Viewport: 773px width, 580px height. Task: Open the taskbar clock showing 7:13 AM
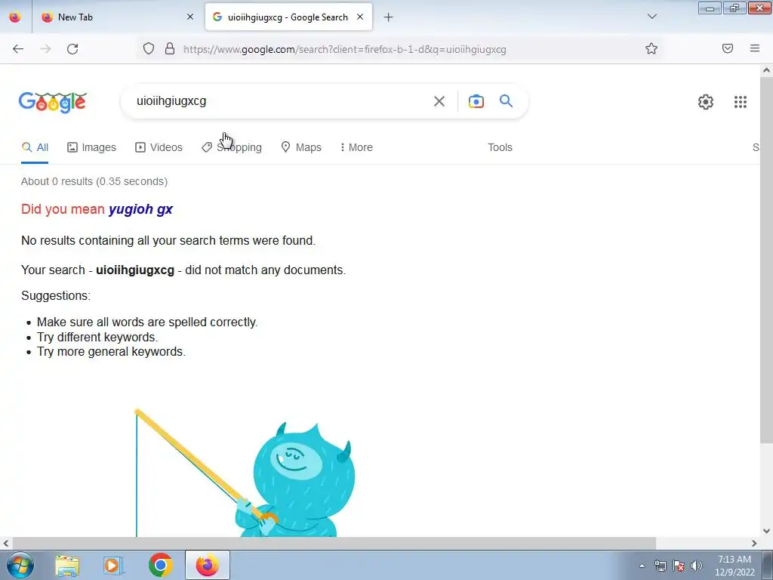(x=735, y=566)
